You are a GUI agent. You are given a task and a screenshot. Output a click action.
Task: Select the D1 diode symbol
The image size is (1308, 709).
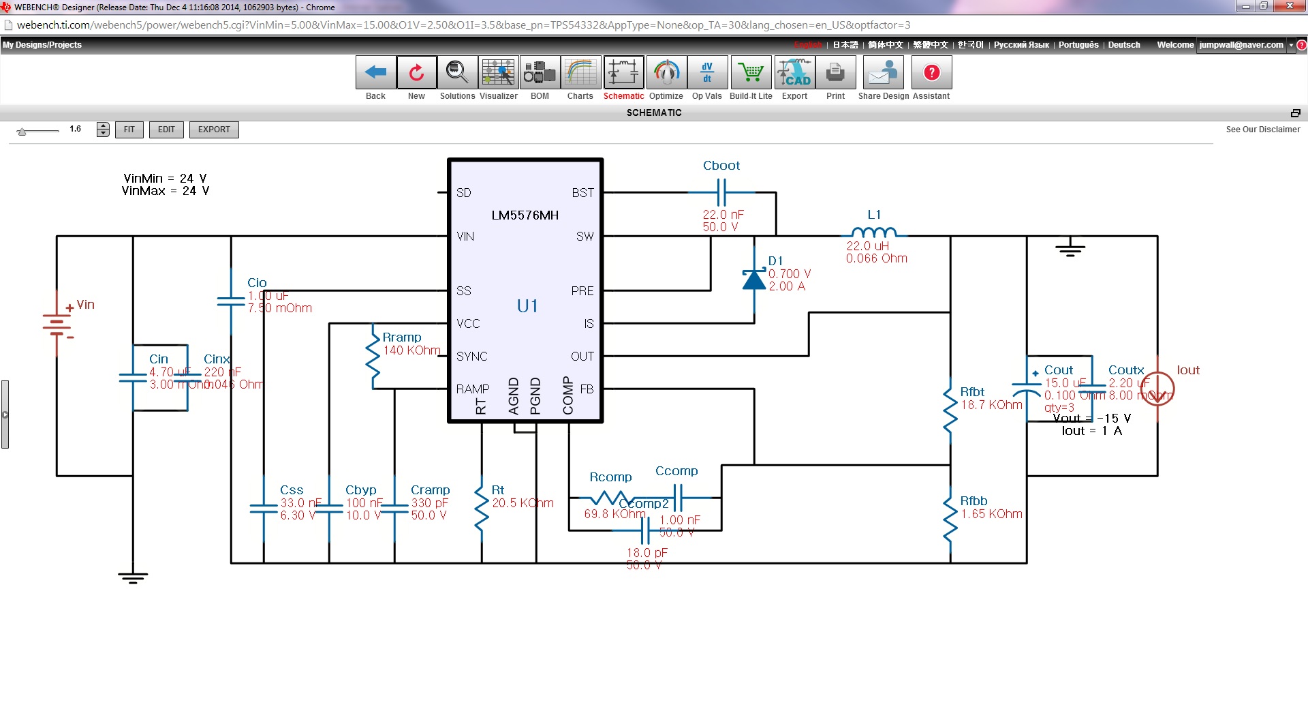754,280
